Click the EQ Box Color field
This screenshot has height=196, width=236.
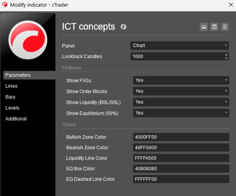tap(181, 169)
